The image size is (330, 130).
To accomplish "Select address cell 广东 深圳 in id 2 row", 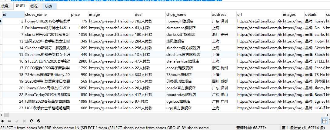I will click(x=224, y=21).
